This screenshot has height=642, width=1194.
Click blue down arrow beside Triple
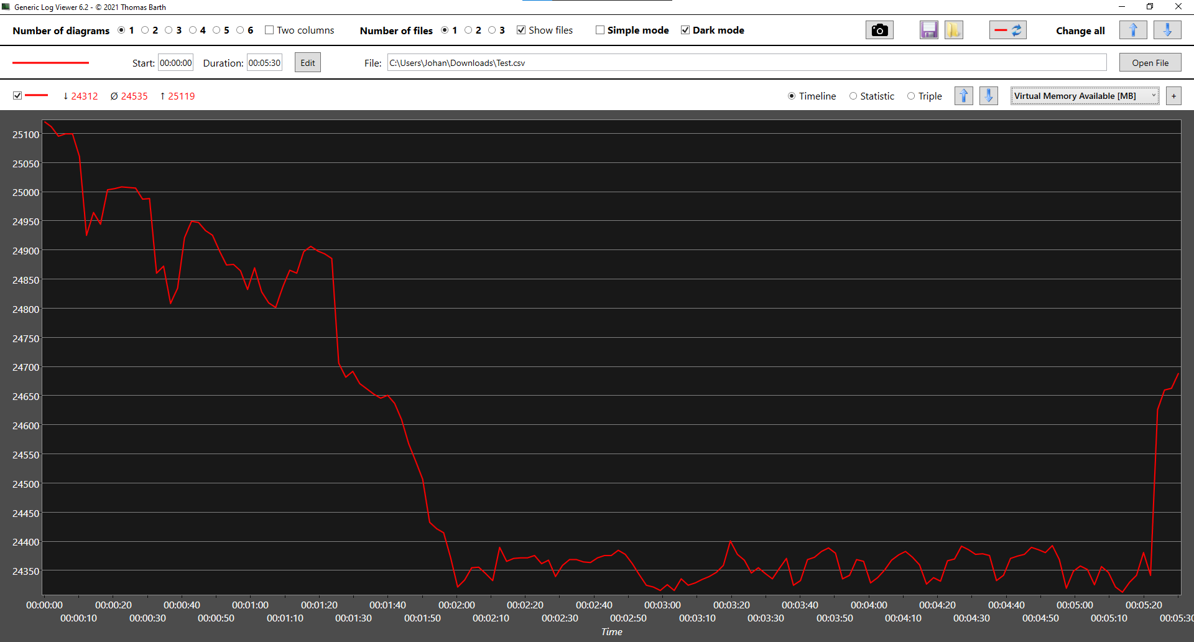(989, 96)
